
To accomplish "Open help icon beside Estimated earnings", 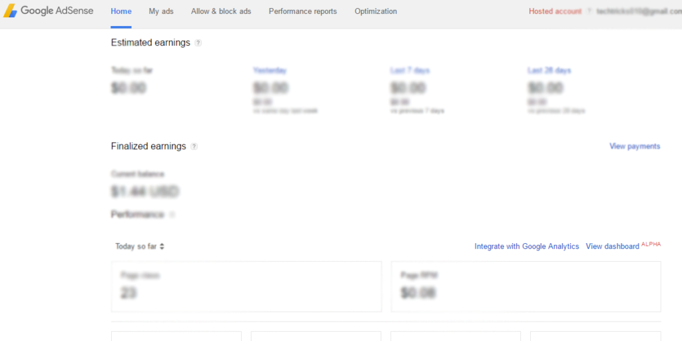I will pyautogui.click(x=198, y=43).
